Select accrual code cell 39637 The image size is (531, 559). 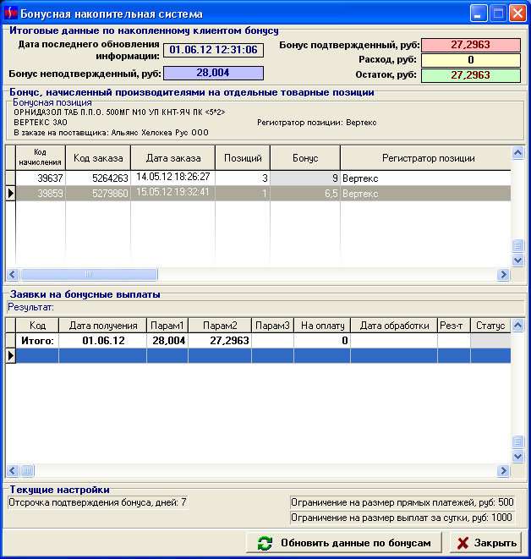41,178
